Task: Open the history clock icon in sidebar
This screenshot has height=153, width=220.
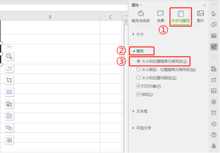Action: click(214, 124)
